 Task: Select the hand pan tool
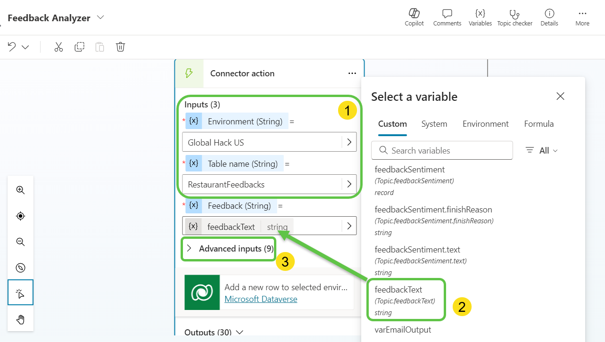click(x=20, y=320)
